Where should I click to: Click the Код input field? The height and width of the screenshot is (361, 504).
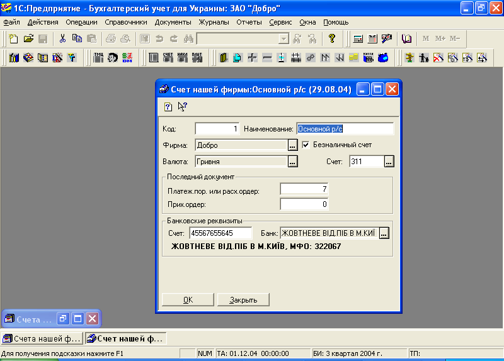[217, 129]
